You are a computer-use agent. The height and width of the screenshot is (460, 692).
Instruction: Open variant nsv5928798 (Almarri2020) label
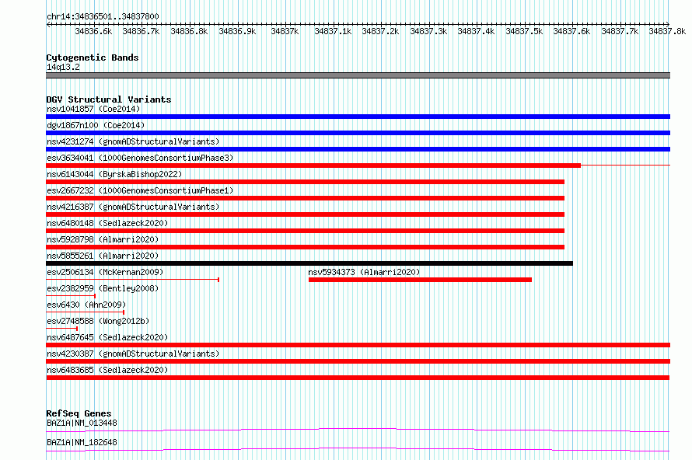click(x=103, y=239)
